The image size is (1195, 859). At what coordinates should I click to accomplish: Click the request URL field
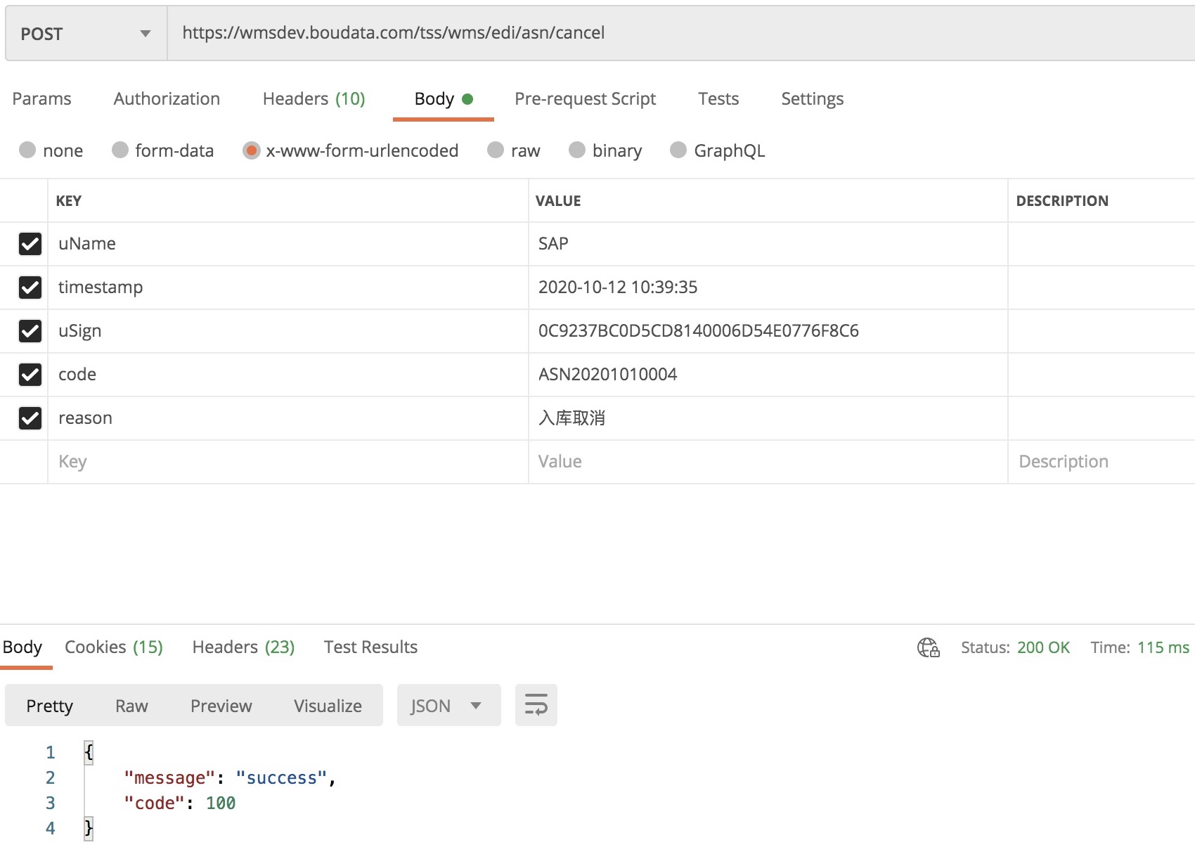coord(680,34)
